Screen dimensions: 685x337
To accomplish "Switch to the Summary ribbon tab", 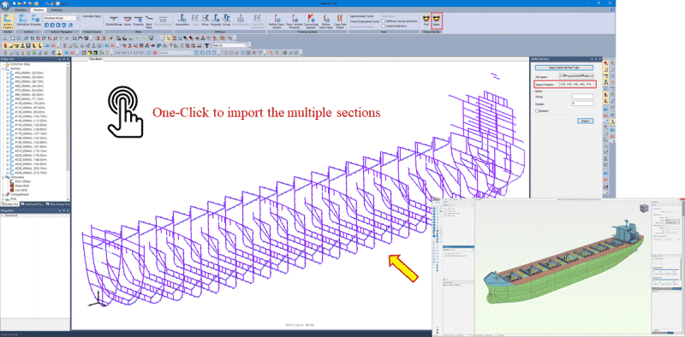I will point(56,9).
